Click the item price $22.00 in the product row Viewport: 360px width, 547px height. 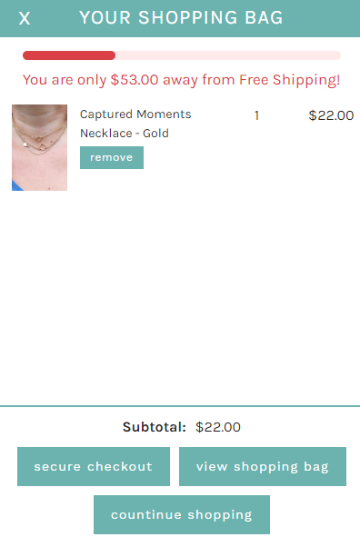click(x=331, y=115)
